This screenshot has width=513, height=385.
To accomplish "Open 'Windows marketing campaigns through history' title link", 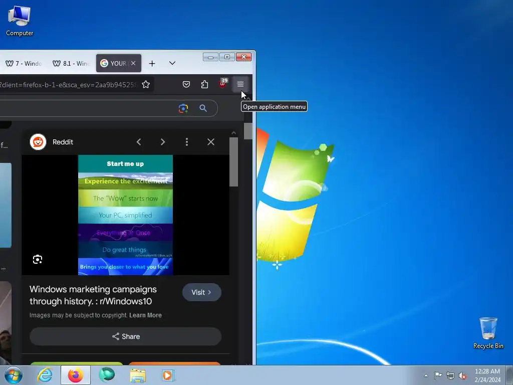I will [93, 295].
